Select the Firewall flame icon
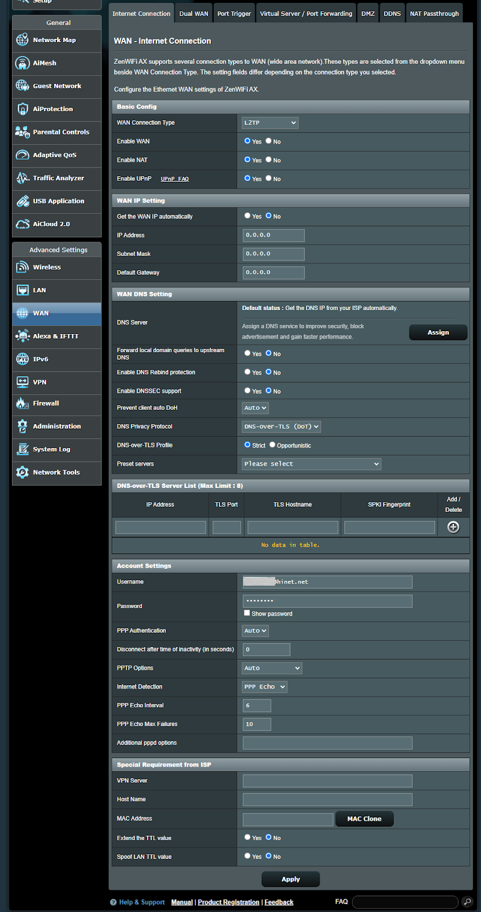The height and width of the screenshot is (912, 481). click(x=22, y=404)
